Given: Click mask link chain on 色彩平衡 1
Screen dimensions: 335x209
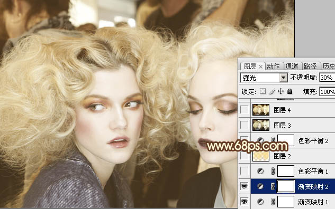Looking at the screenshot, I should click(273, 171).
